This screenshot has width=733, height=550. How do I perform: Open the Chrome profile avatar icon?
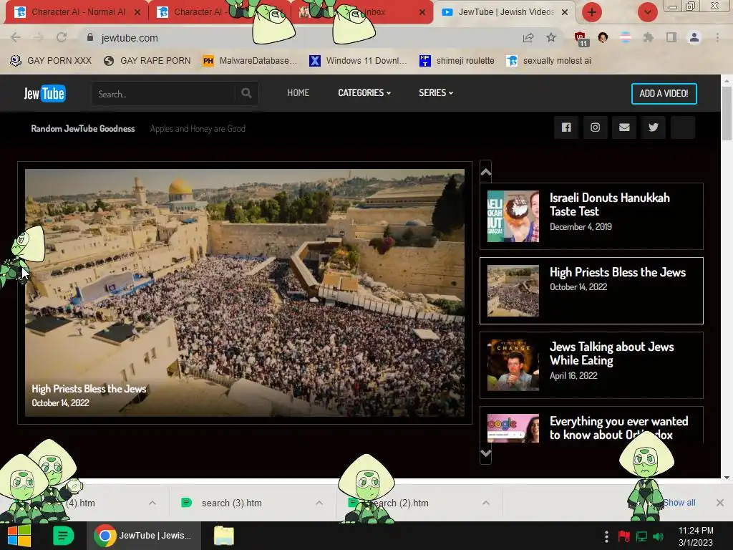coord(694,37)
